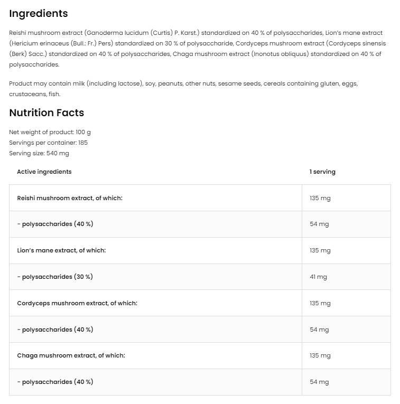This screenshot has width=400, height=404.
Task: Click the 1 serving column header
Action: tap(322, 172)
